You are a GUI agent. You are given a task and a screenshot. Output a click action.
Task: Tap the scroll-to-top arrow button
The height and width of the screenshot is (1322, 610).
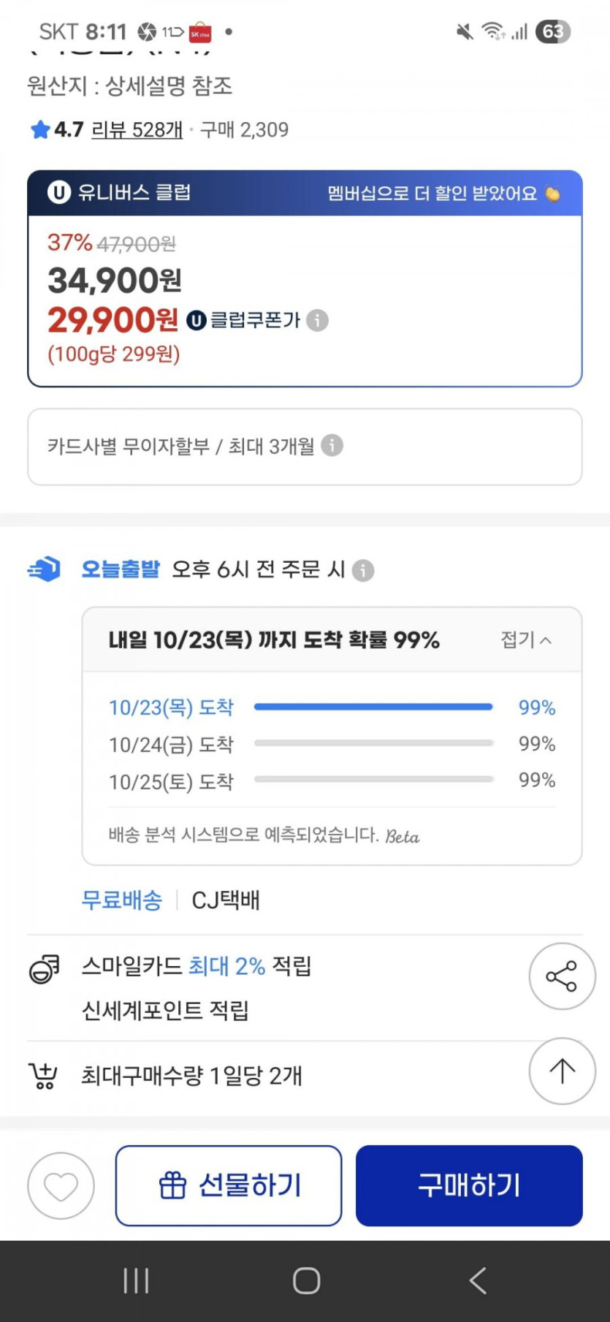[562, 1071]
